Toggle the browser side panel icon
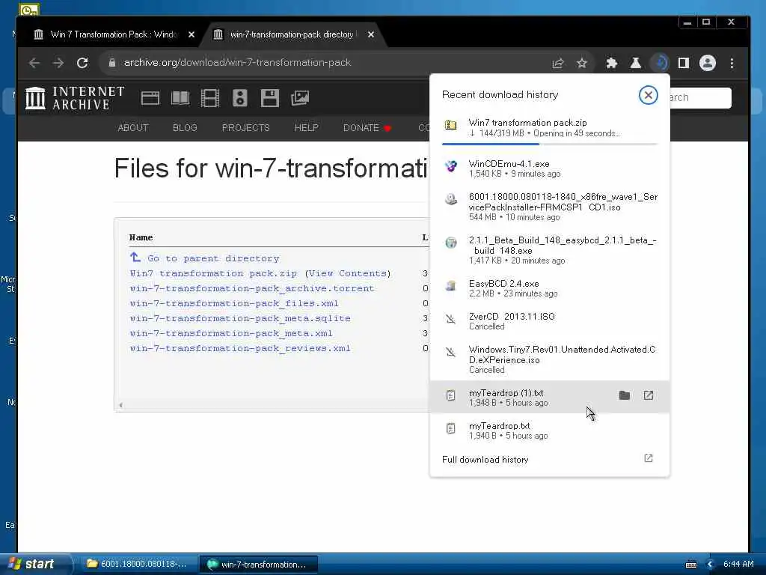766x575 pixels. point(684,63)
